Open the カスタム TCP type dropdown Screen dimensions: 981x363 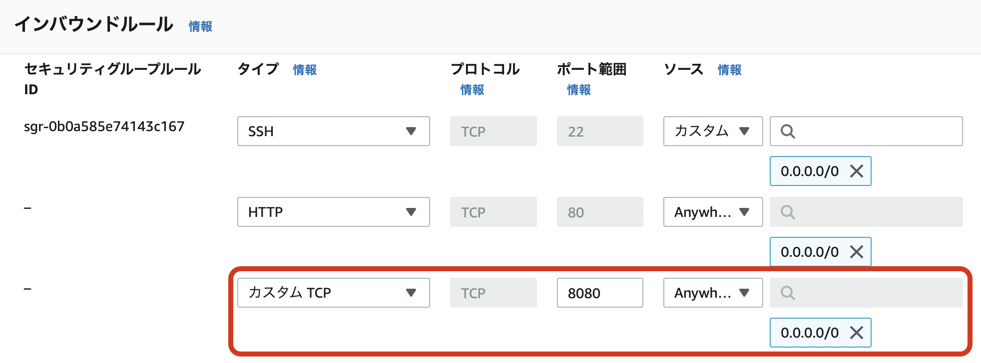tap(333, 293)
